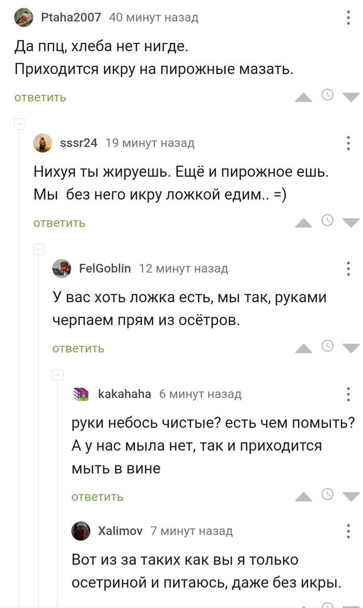Open three-dot menu for FelGoblin's comment
Screen dimensions: 363x608
[348, 268]
